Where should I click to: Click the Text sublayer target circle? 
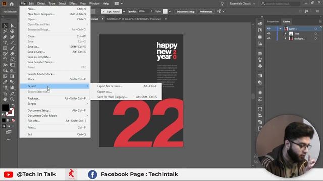[316, 34]
